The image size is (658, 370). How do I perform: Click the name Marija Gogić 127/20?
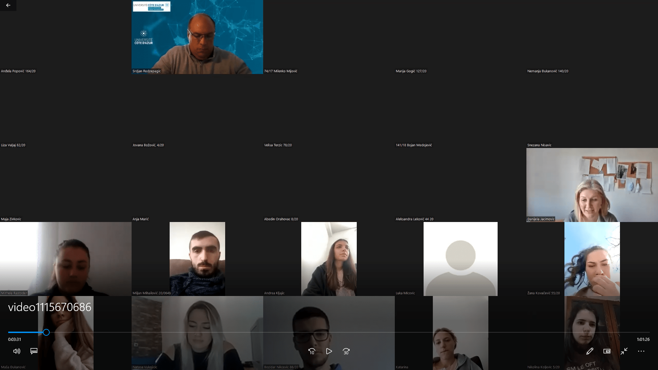(411, 71)
